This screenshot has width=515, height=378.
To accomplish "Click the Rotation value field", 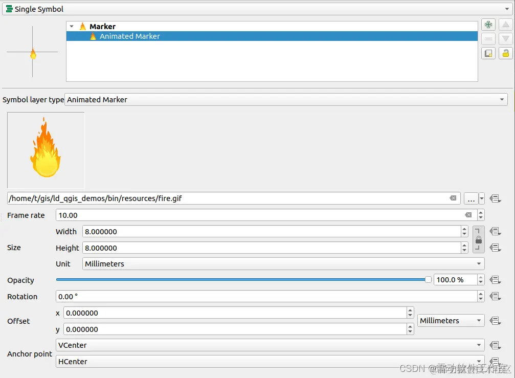I will (x=266, y=297).
